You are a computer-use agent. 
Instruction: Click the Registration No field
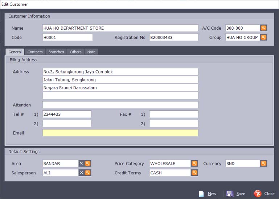click(174, 38)
